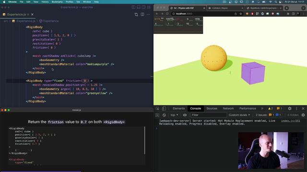Open the top JavaScript context dropdown

(174, 115)
